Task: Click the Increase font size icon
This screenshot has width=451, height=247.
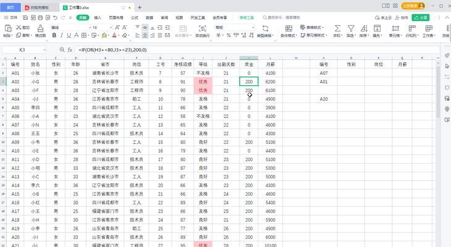Action: click(x=117, y=27)
